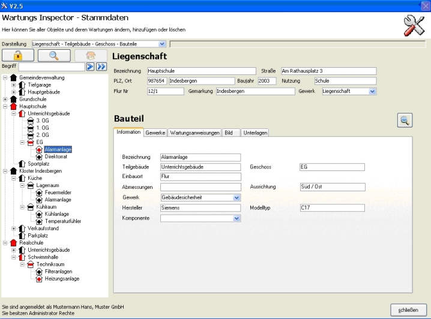Click the magnifier search button above the tree
The width and height of the screenshot is (431, 319).
(53, 56)
